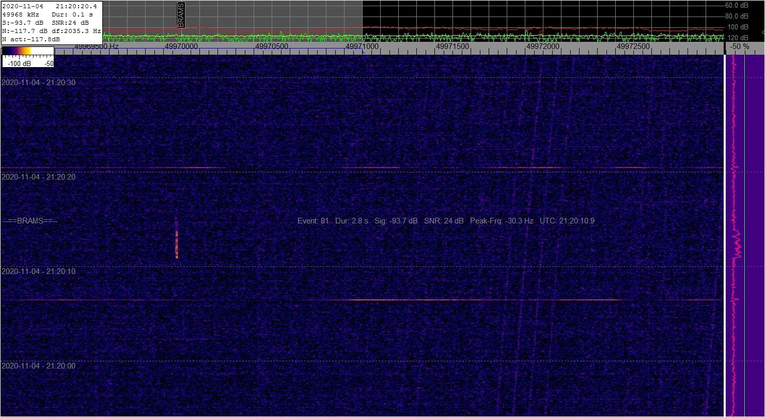Click the 21:20:30 waterfall time label
Image resolution: width=765 pixels, height=417 pixels.
(39, 83)
